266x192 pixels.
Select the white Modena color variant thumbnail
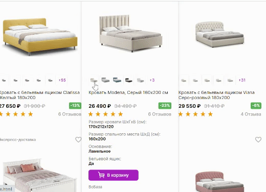coord(140,80)
